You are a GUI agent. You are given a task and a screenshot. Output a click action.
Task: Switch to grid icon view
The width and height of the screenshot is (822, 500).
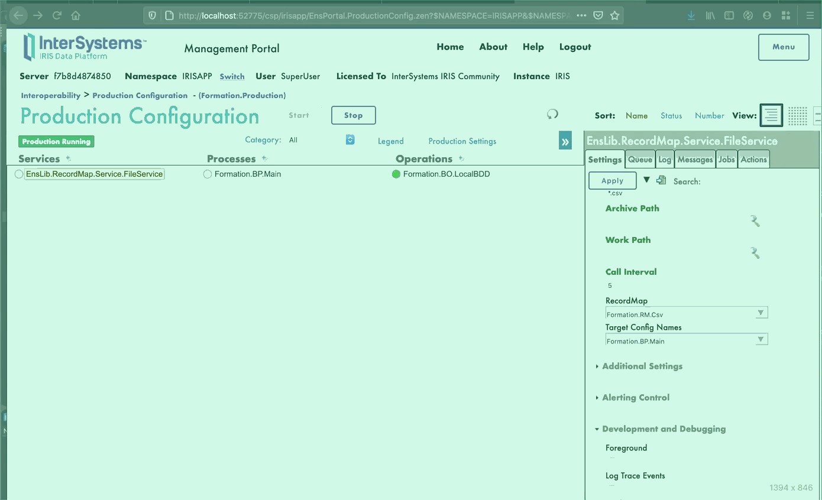coord(798,115)
